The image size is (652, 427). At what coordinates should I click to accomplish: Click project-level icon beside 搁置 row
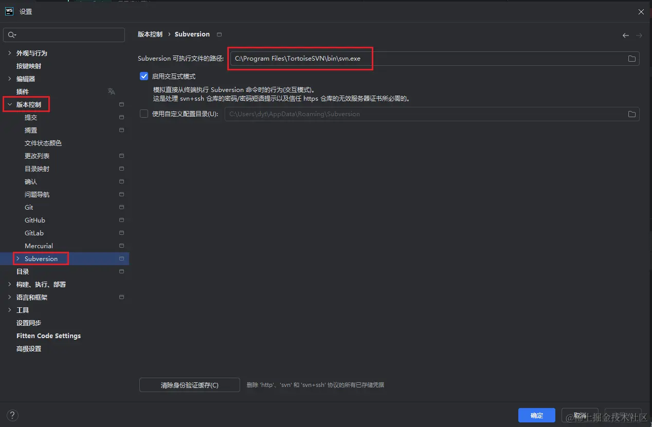point(121,130)
